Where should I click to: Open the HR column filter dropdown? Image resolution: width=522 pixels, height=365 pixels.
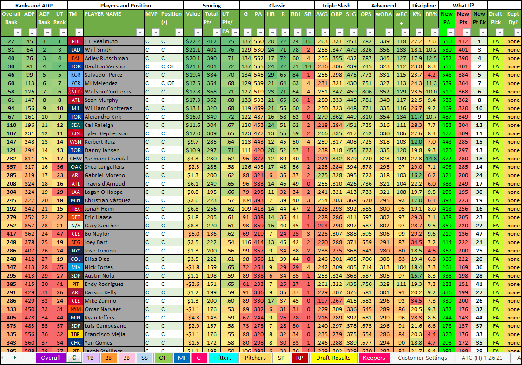coord(272,32)
